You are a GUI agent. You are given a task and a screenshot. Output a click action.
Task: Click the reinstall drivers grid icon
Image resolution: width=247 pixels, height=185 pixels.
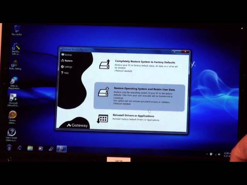tap(102, 119)
